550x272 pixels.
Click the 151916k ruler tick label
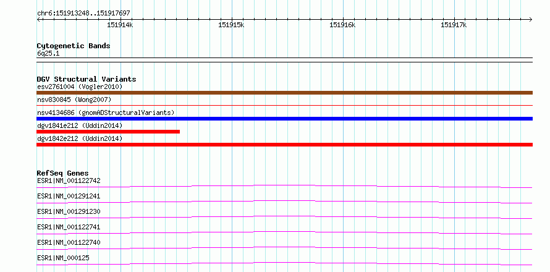[342, 25]
